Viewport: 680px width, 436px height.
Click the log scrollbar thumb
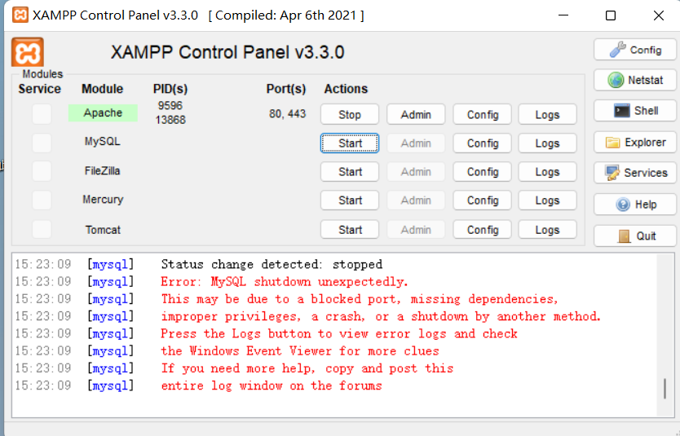(665, 389)
